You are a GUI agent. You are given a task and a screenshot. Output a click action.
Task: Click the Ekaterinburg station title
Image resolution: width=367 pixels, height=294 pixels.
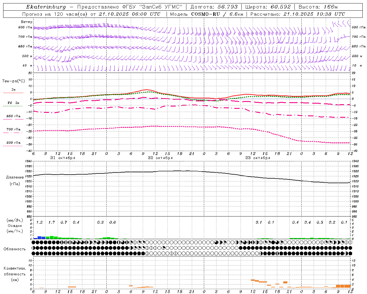pos(46,7)
